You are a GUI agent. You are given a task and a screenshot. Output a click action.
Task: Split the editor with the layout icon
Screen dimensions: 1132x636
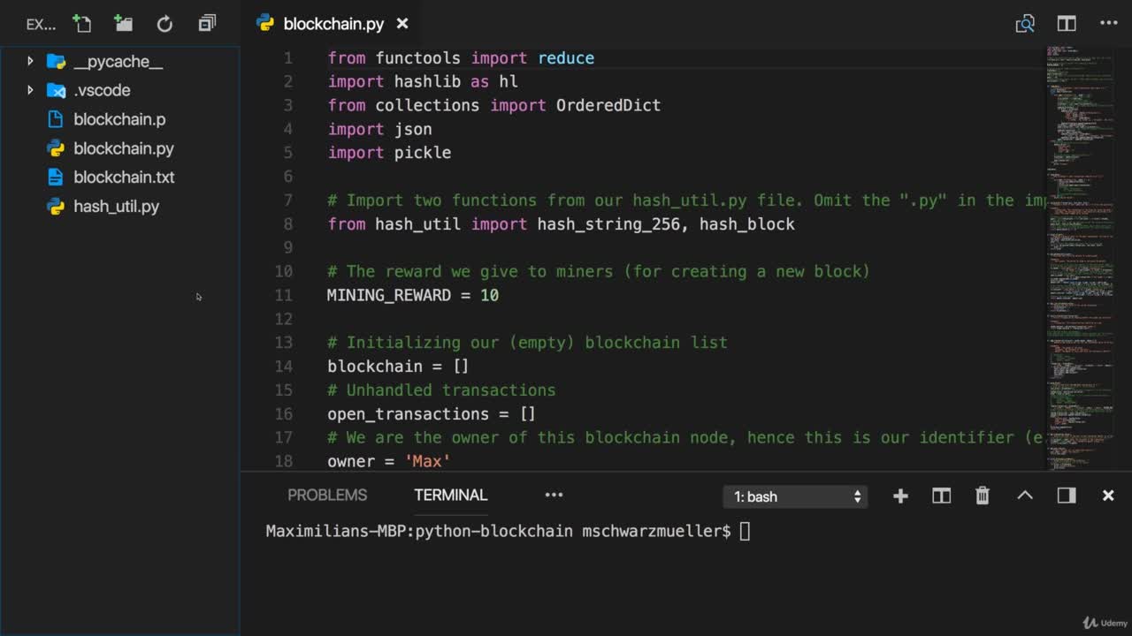coord(1067,24)
